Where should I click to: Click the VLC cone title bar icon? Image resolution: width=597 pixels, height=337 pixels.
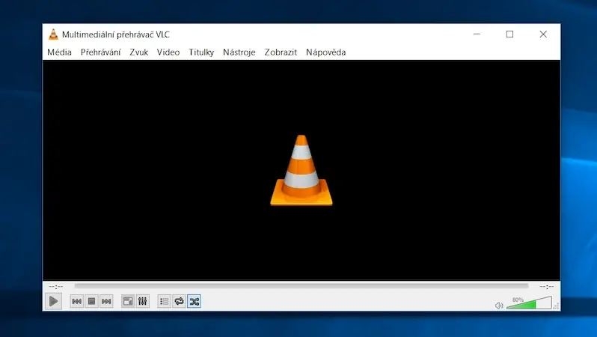pos(53,34)
